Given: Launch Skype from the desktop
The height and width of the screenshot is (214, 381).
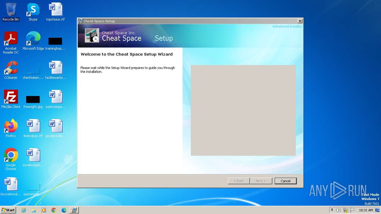Looking at the screenshot, I should [x=33, y=12].
